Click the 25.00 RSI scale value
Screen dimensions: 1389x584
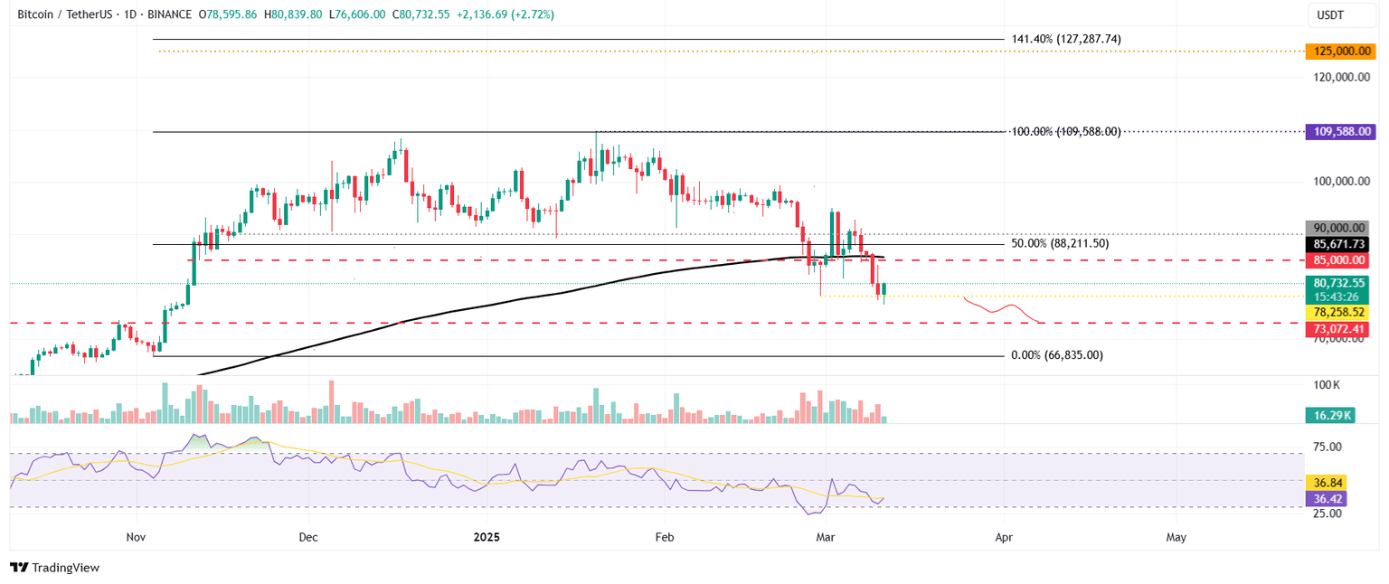click(1327, 513)
